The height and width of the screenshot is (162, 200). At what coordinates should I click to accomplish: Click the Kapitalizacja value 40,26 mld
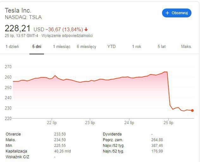(62, 151)
